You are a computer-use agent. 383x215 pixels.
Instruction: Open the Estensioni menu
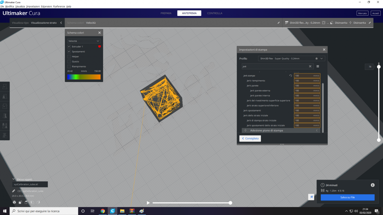click(x=46, y=7)
